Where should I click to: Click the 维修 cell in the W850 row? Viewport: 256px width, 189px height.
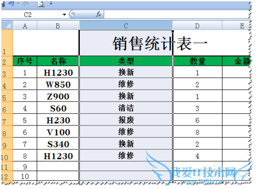point(126,84)
